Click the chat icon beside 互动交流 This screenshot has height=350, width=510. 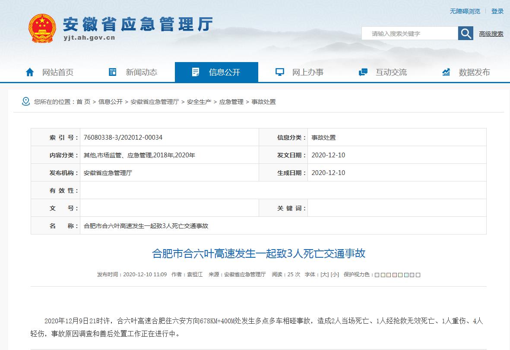(363, 72)
